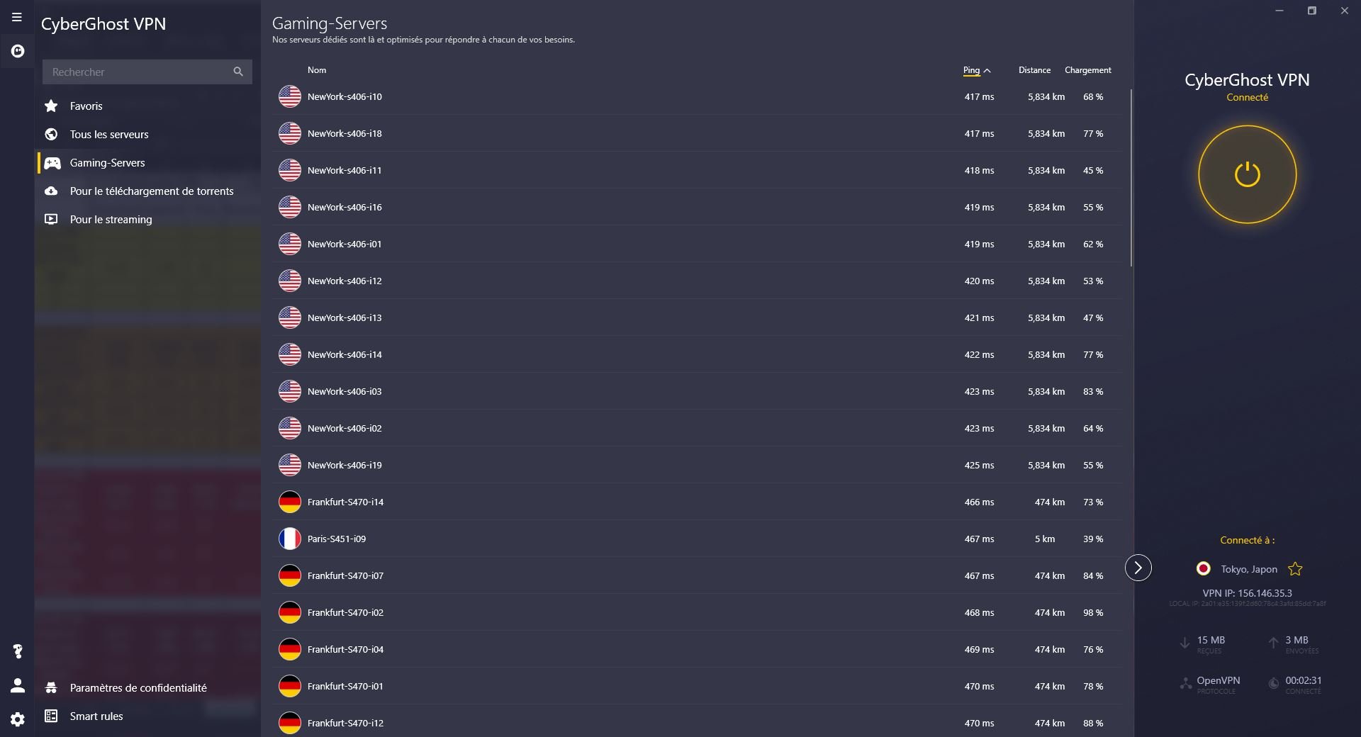Click the cloud download torrent icon
1361x737 pixels.
51,191
